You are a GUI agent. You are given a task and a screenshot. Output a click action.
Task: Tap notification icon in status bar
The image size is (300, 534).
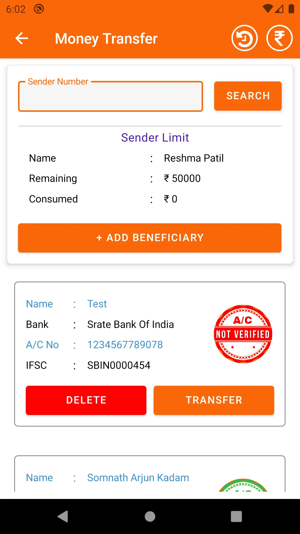point(39,9)
